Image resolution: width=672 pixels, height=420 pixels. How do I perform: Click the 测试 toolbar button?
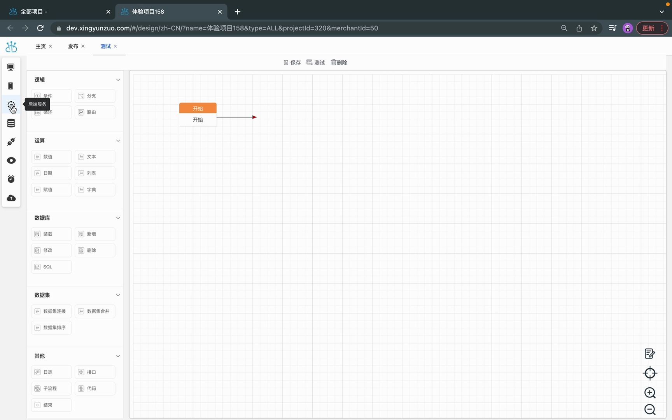[315, 63]
